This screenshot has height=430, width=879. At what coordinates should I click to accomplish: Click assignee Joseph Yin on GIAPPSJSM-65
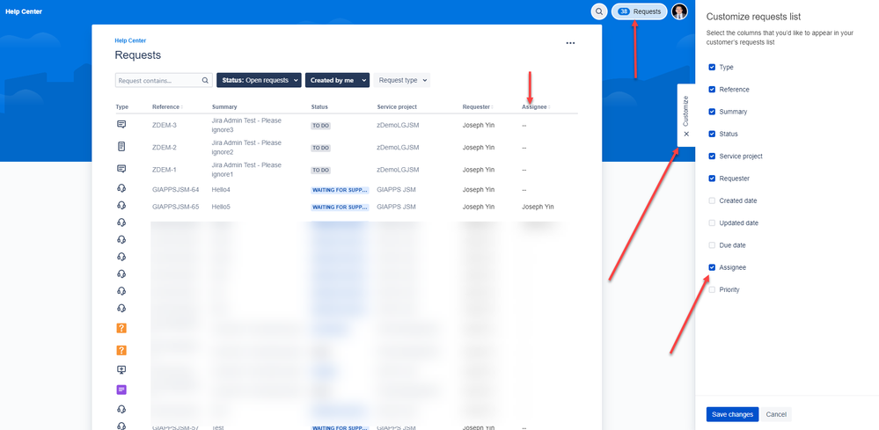(538, 207)
